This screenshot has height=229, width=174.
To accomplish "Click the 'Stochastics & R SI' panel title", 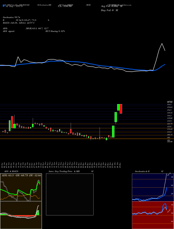I will tap(149, 171).
